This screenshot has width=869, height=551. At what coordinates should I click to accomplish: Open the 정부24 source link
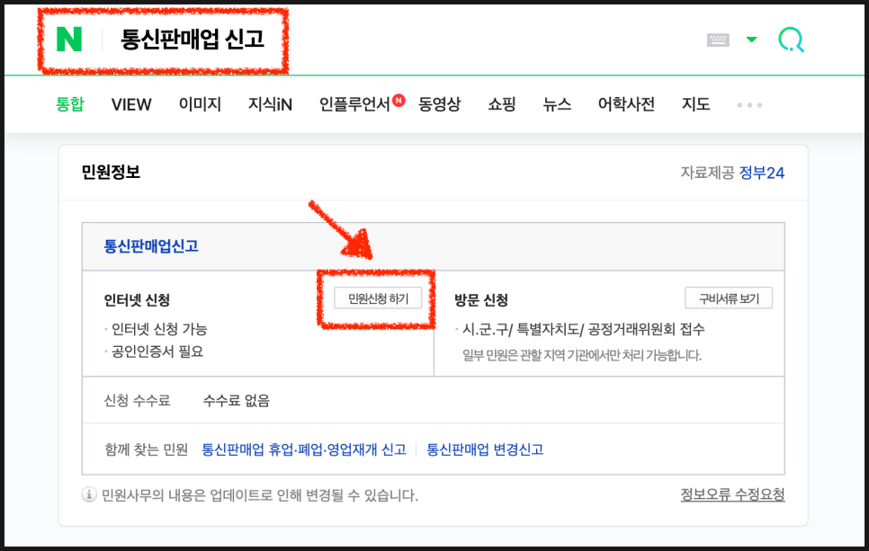(x=761, y=173)
